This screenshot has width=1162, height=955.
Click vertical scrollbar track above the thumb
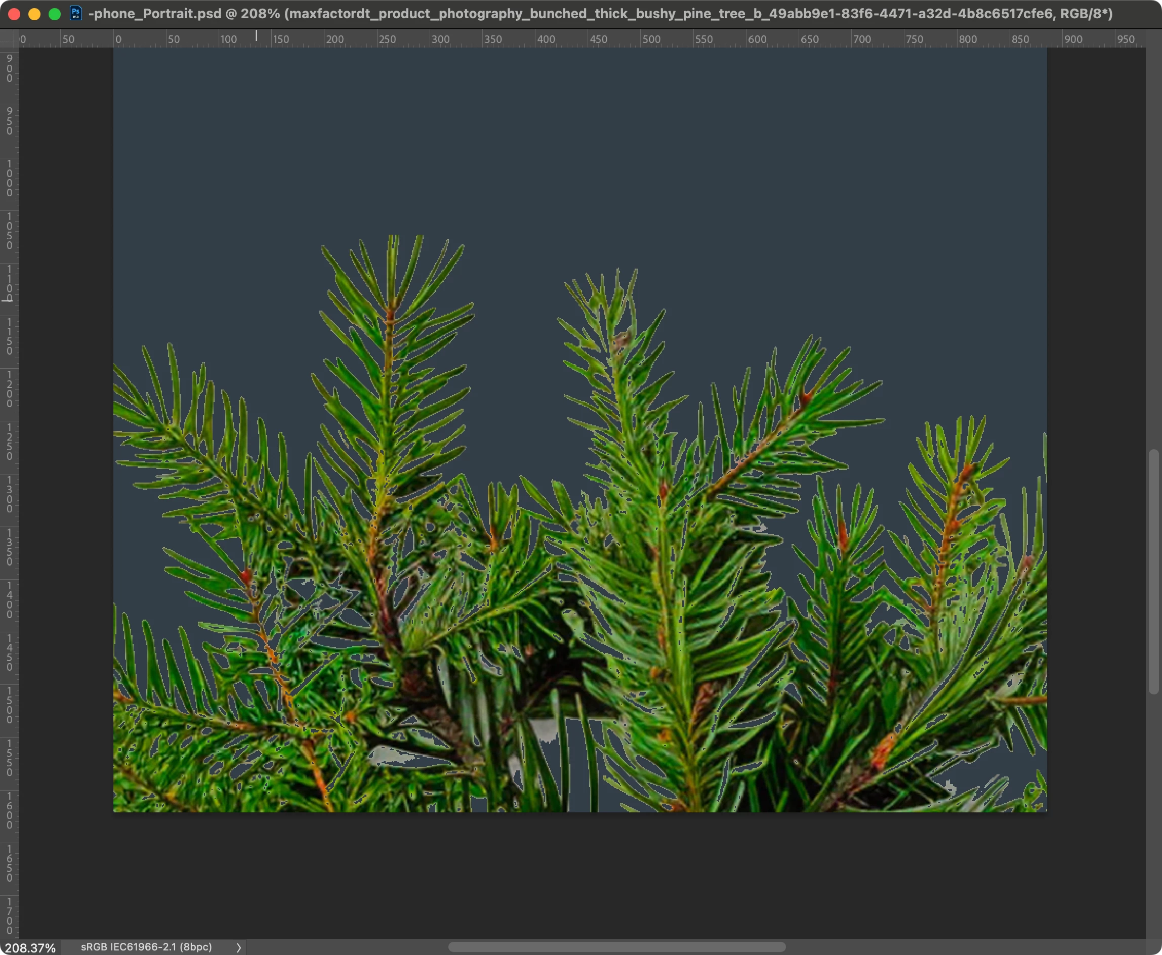click(x=1154, y=247)
